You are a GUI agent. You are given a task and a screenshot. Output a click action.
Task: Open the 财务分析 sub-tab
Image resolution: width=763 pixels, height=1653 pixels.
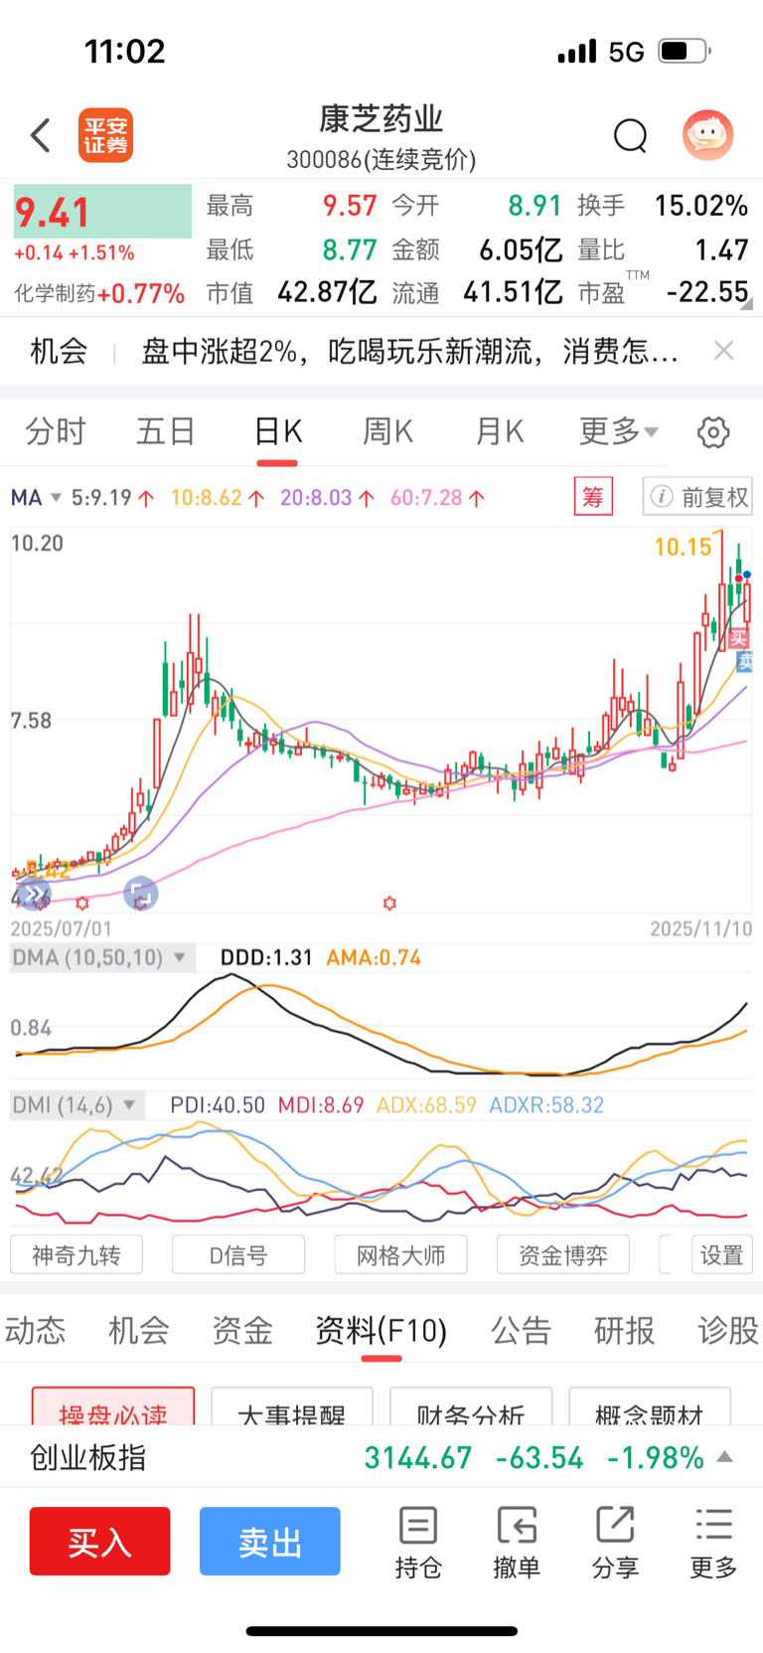(x=471, y=1406)
